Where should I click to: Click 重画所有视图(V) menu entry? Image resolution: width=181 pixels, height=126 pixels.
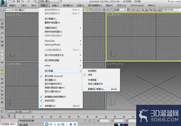[x=61, y=23]
